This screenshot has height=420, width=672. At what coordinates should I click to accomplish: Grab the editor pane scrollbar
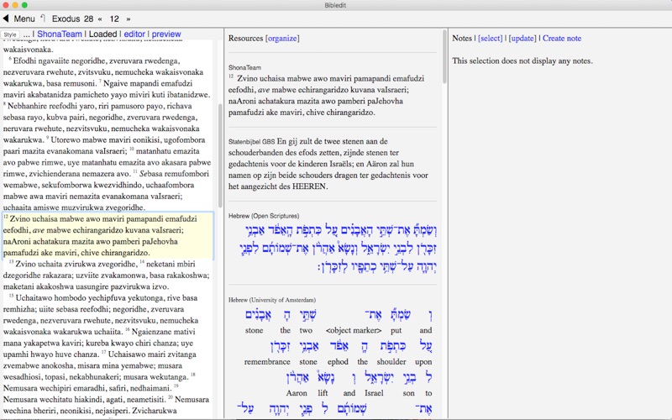[x=220, y=155]
